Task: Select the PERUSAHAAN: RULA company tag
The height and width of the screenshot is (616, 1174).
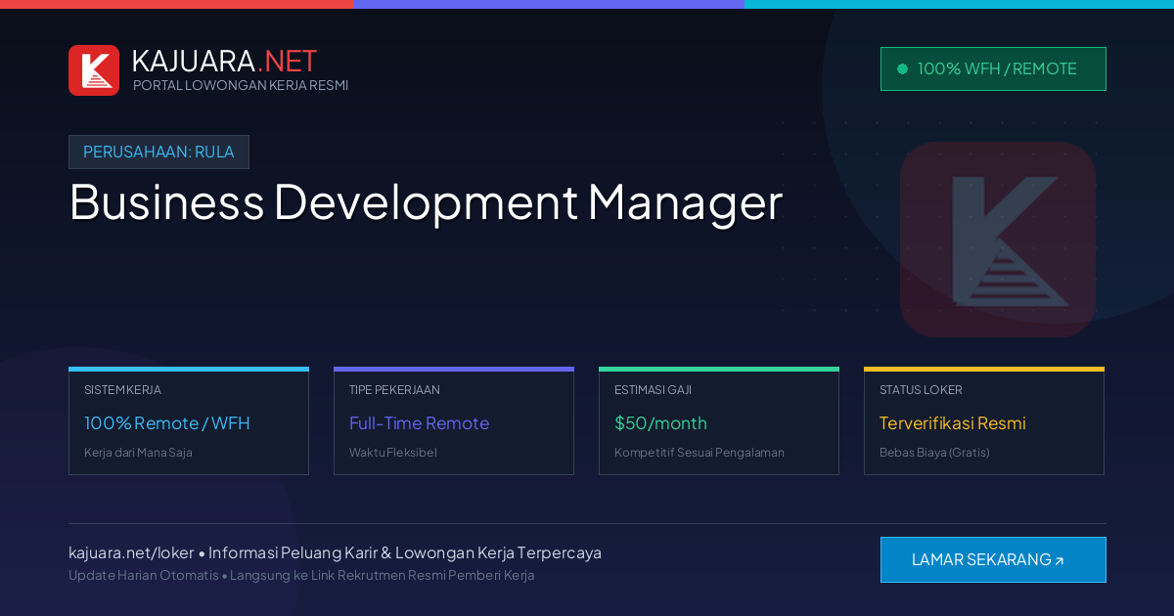Action: click(x=158, y=152)
